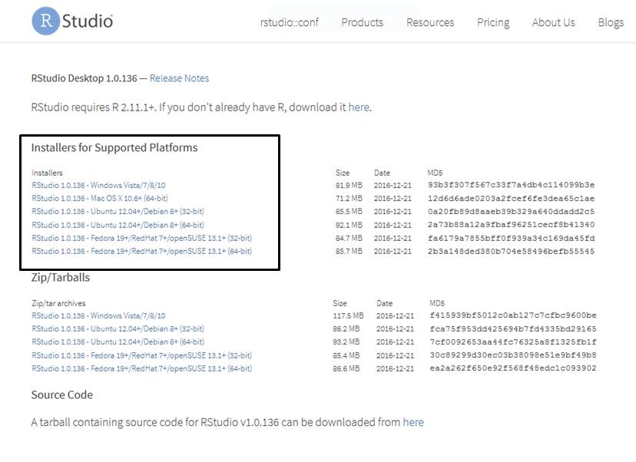Click the Source Code heading
The height and width of the screenshot is (462, 636).
(x=62, y=394)
